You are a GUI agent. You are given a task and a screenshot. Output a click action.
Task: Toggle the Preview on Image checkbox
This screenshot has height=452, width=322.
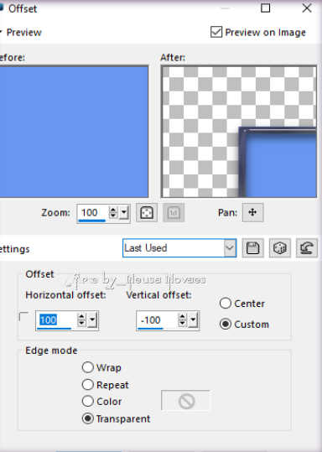216,32
